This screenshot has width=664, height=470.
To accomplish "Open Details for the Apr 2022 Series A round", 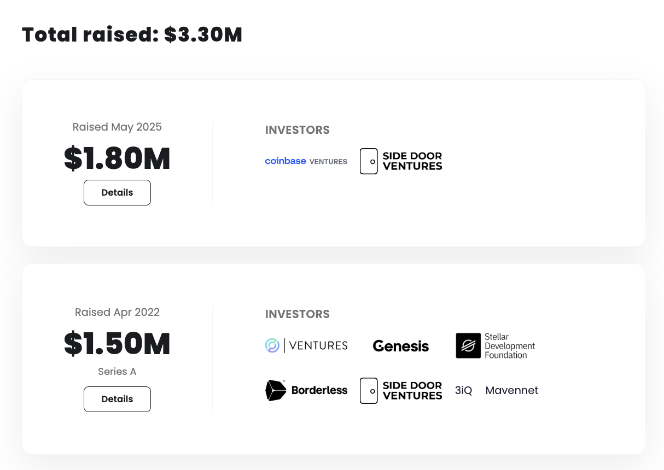I will (117, 399).
